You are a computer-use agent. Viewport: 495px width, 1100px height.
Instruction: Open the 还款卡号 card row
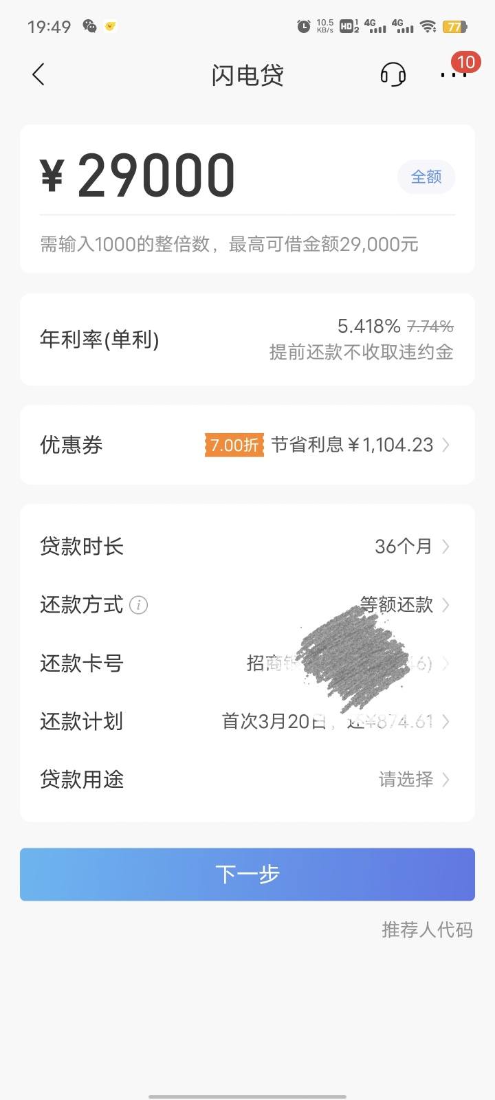[x=247, y=663]
